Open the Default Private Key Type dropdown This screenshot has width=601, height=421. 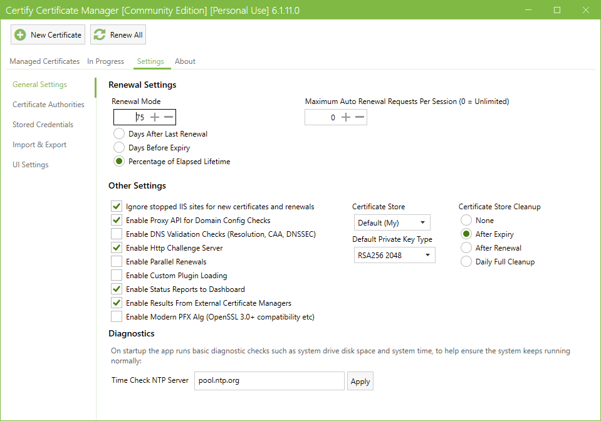pos(394,255)
